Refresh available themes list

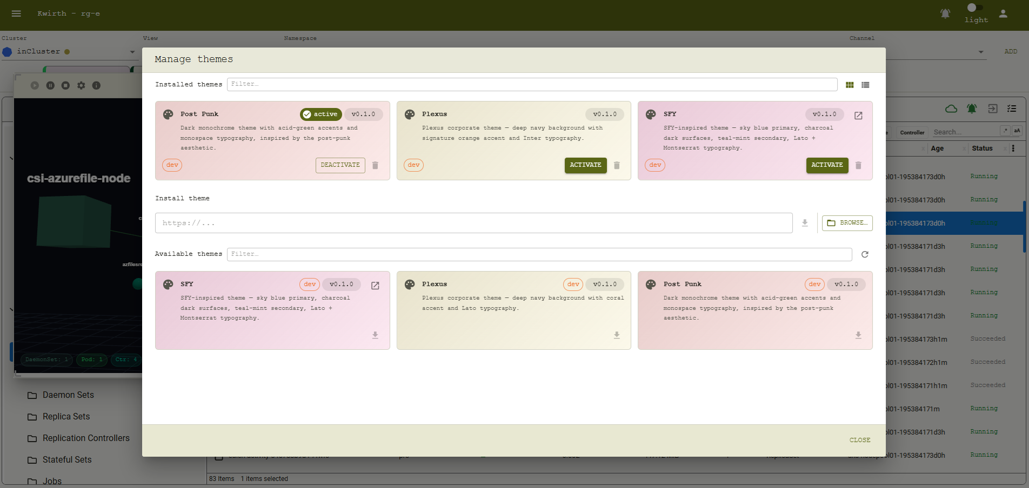point(865,254)
